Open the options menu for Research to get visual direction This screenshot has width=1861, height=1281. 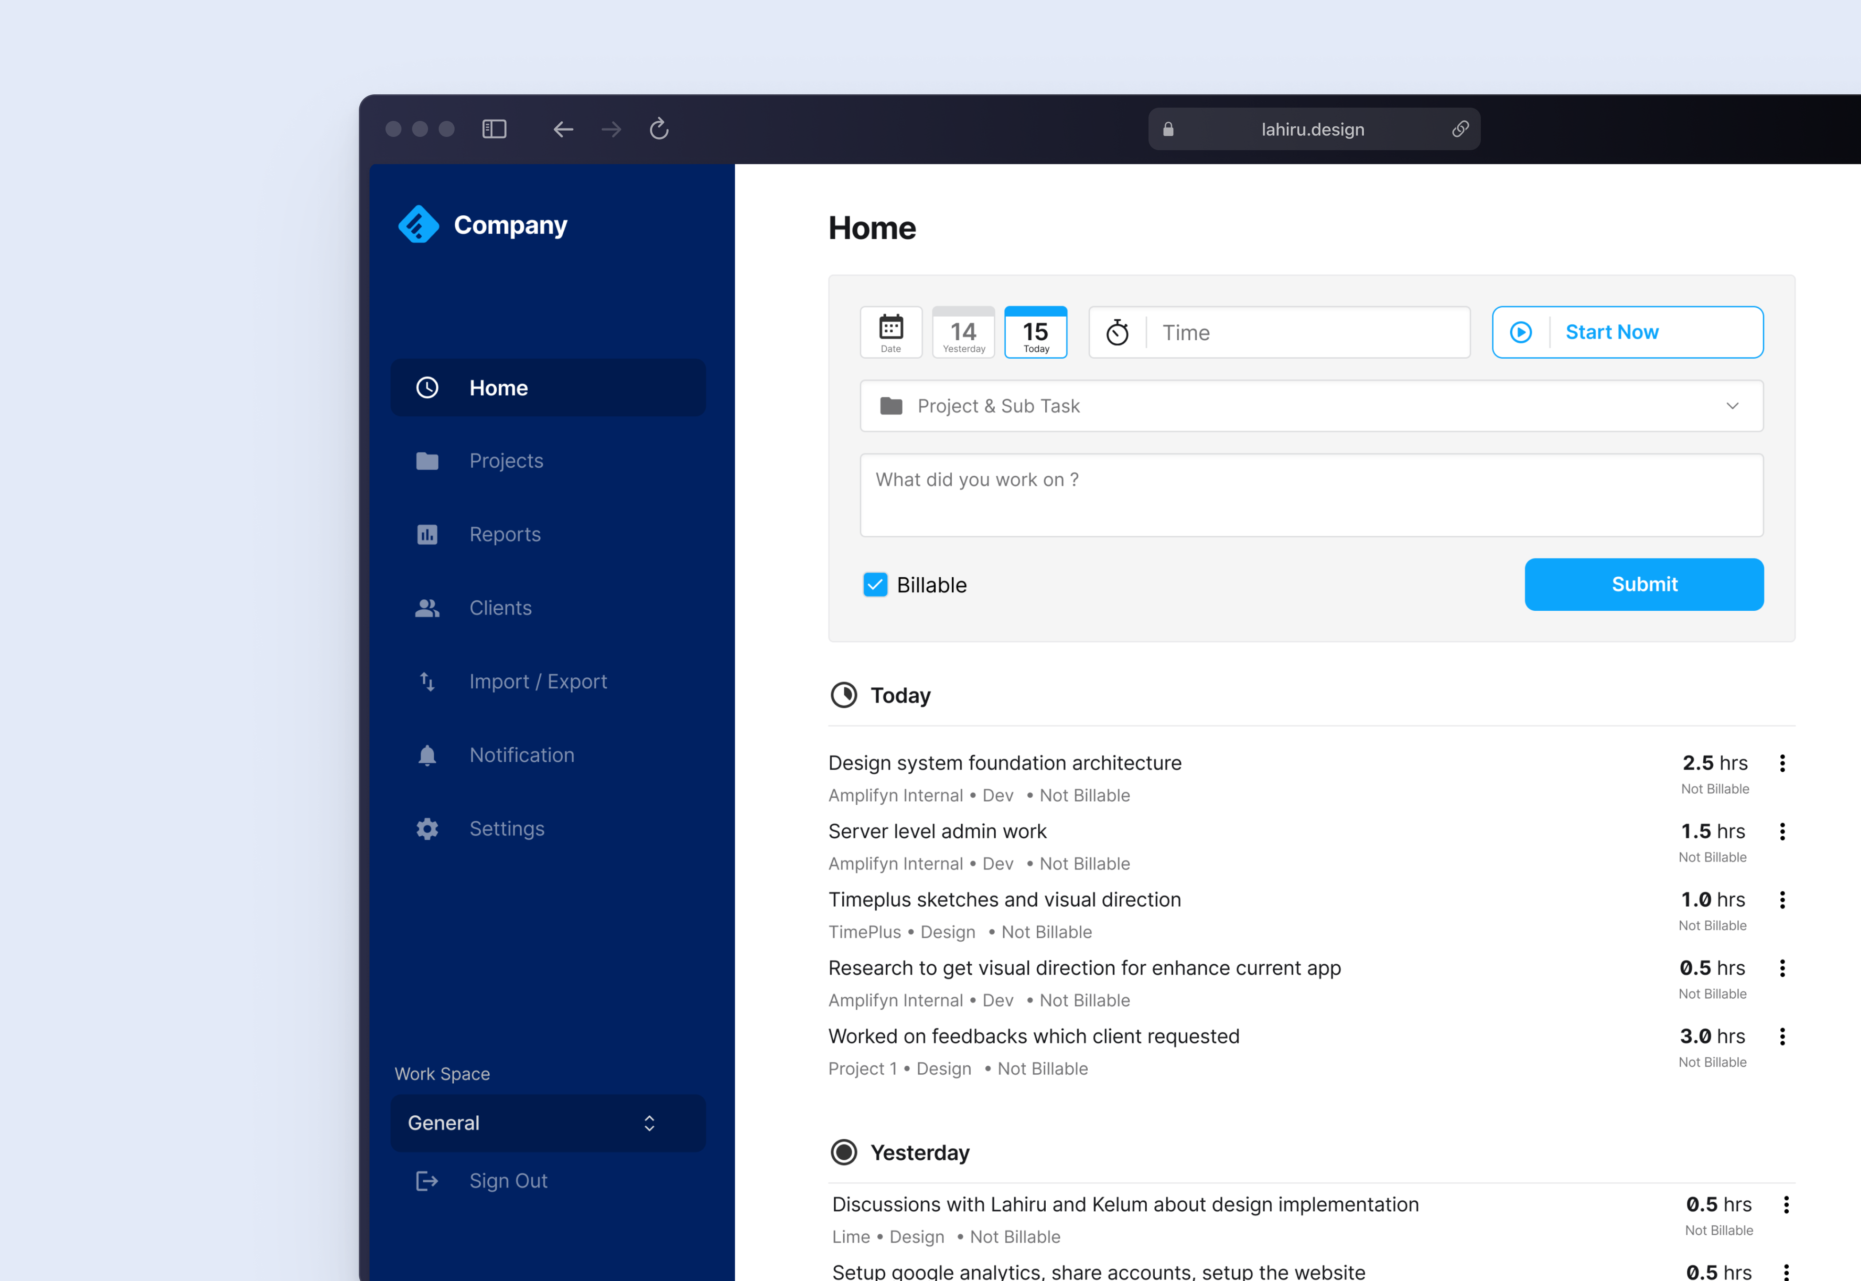[1782, 968]
